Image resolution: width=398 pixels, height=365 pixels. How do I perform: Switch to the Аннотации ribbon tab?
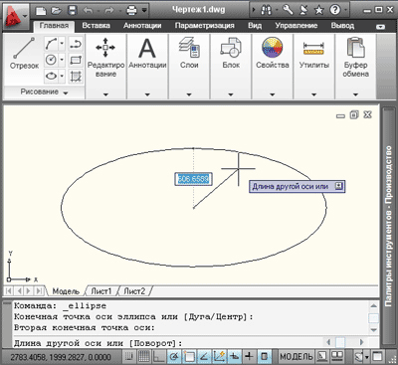coord(142,26)
